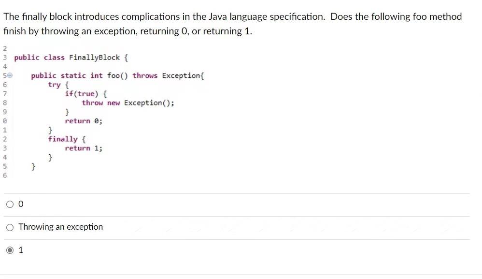Image resolution: width=482 pixels, height=279 pixels.
Task: Click the gutter beside the finally block
Action: coord(4,139)
